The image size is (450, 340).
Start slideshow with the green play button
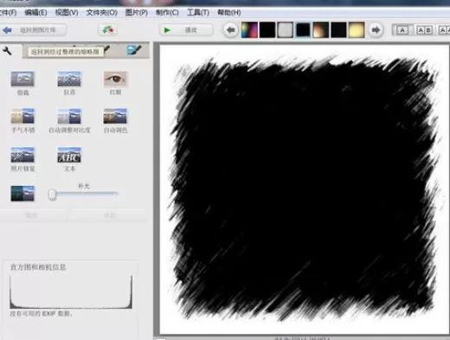(186, 30)
